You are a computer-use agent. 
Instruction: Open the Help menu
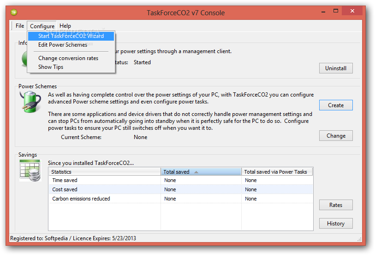65,25
